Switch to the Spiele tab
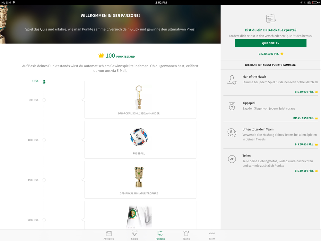This screenshot has height=241, width=321. 134,235
